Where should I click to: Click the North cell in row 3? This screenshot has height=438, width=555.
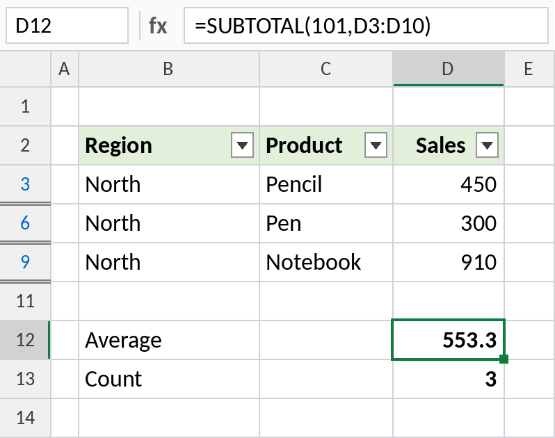click(x=169, y=184)
